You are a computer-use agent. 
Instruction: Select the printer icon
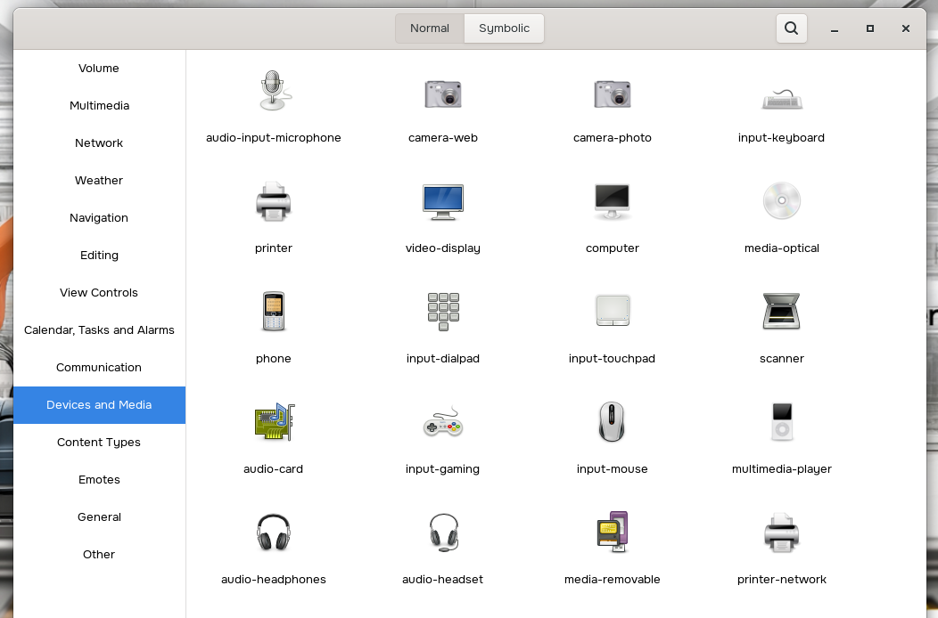pyautogui.click(x=273, y=202)
